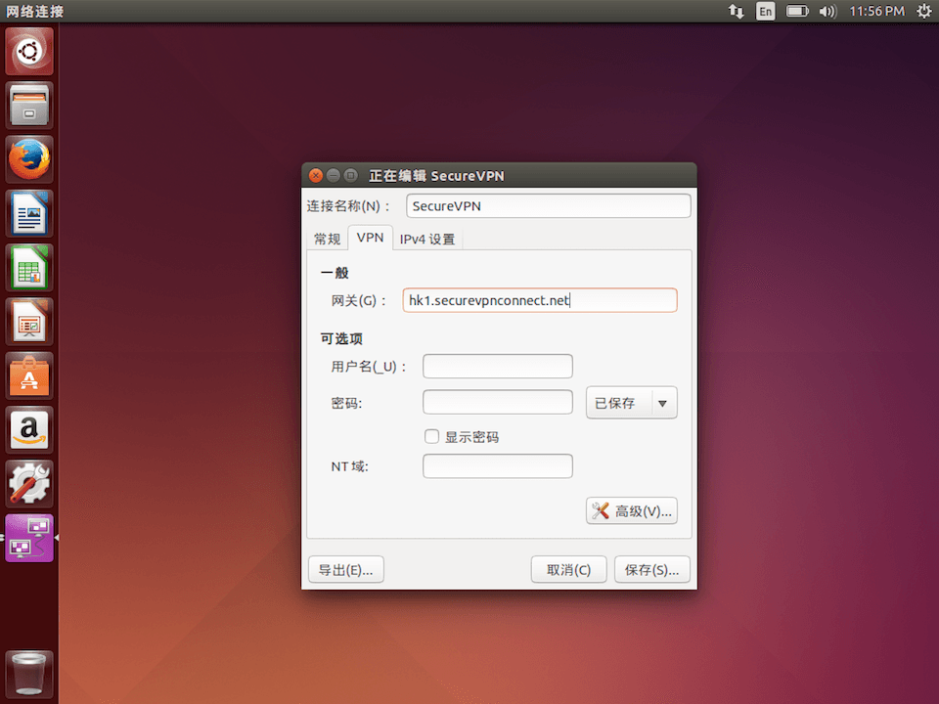Open the Trash at the launcher bottom
The height and width of the screenshot is (704, 939).
28,673
